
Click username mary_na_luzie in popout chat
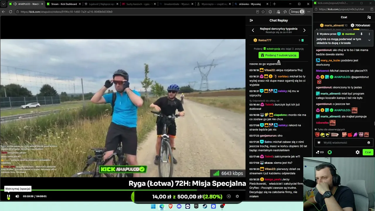[330, 60]
